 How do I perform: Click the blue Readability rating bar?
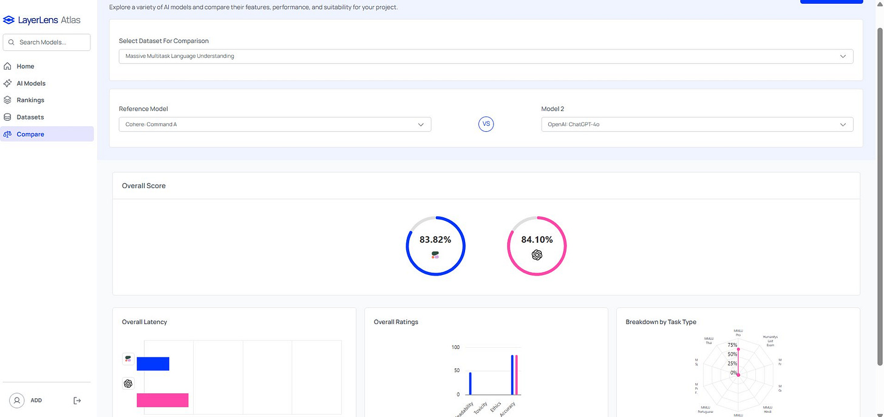tap(470, 383)
